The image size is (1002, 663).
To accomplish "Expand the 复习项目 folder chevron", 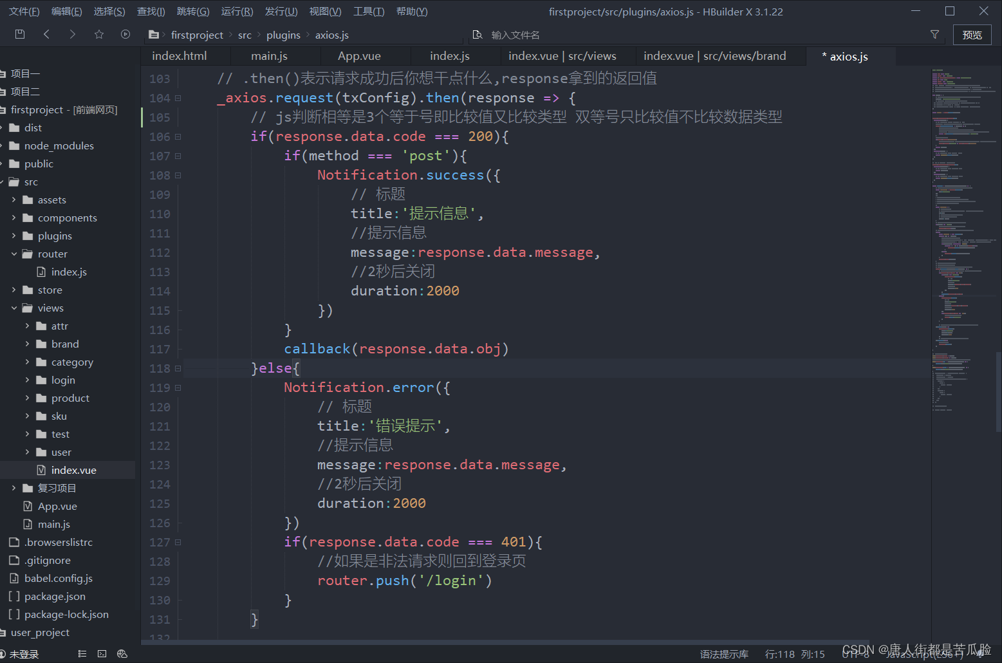I will (14, 488).
